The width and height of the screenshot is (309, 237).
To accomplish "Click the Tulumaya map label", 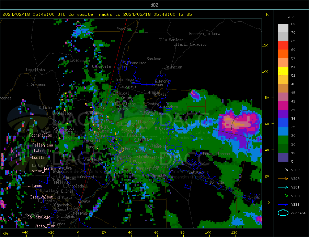I will (x=128, y=86).
